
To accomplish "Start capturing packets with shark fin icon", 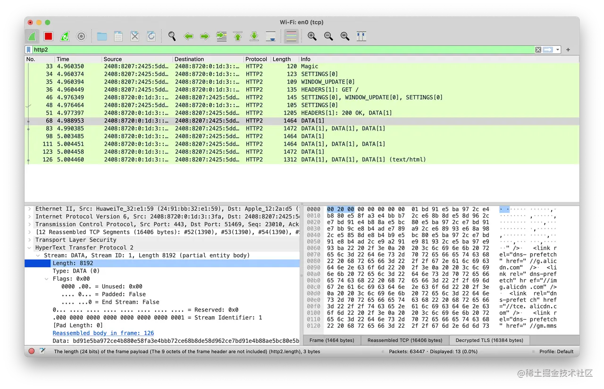I will coord(32,36).
